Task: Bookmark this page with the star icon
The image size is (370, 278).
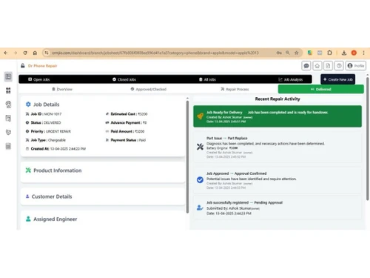Action: click(297, 53)
